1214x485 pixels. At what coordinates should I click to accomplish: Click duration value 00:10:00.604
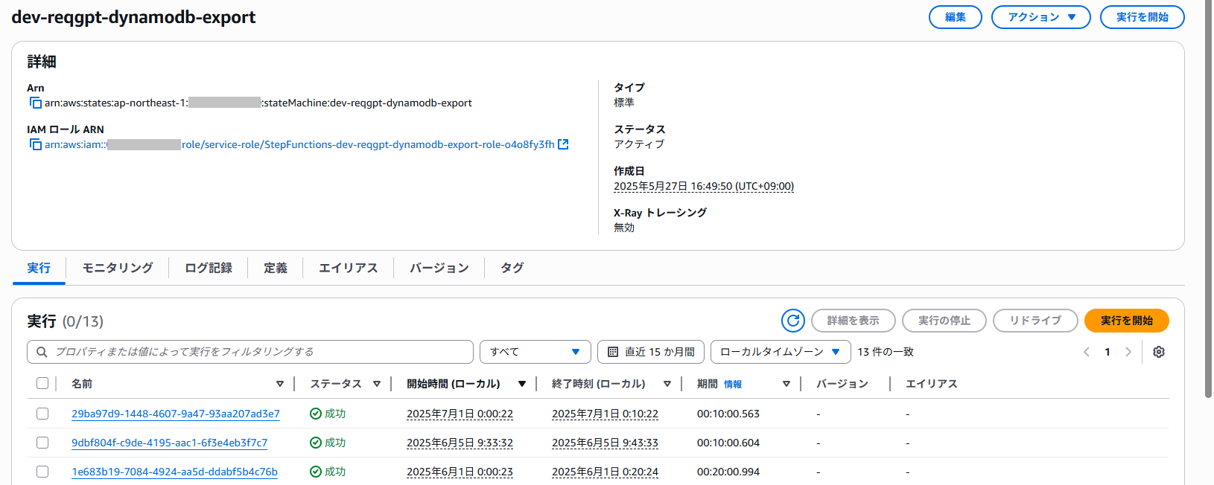[728, 443]
